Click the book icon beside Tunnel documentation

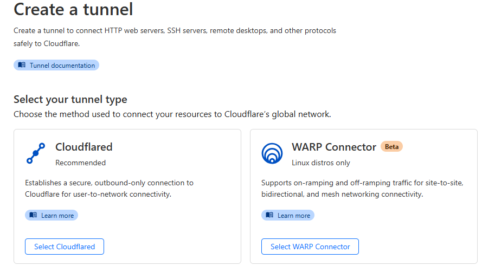coord(22,65)
